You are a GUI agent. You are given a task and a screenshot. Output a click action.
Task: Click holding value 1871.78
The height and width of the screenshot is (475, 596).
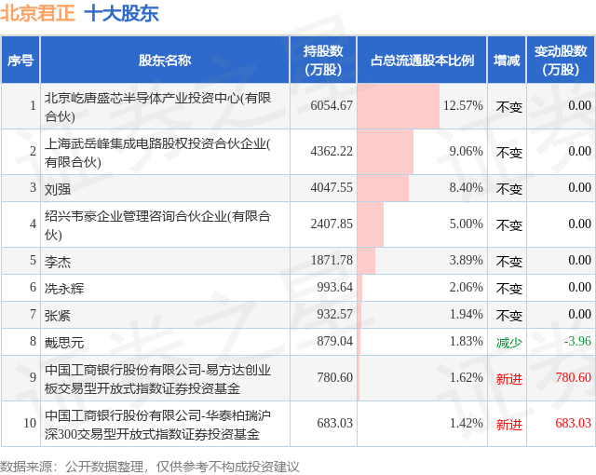332,260
